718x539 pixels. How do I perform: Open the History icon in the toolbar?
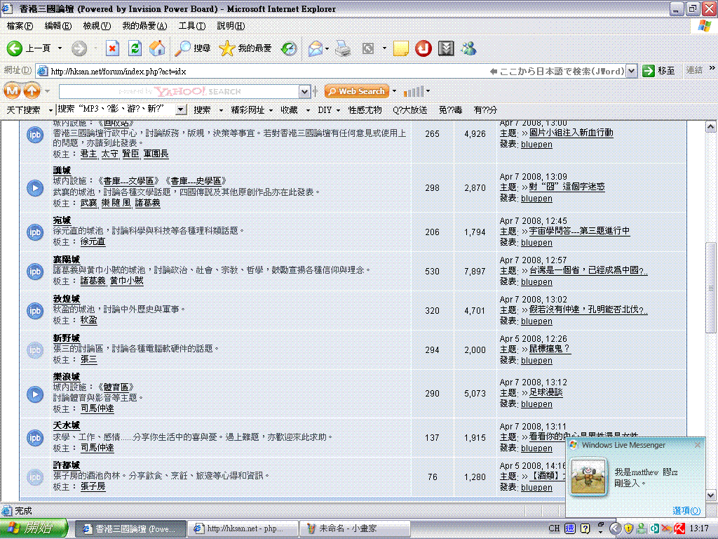pyautogui.click(x=288, y=48)
